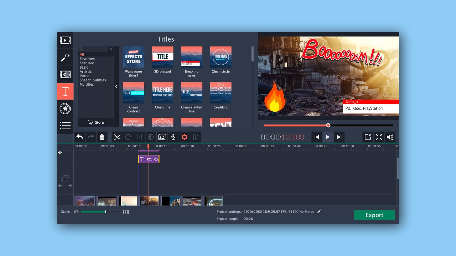Viewport: 456px width, 256px height.
Task: Select the Crop tool
Action: [139, 137]
